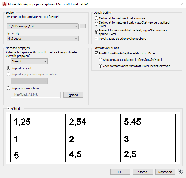Select Začít formátováním Microsoft Excel, neaktualizovat
This screenshot has height=178, width=186.
(x=100, y=66)
